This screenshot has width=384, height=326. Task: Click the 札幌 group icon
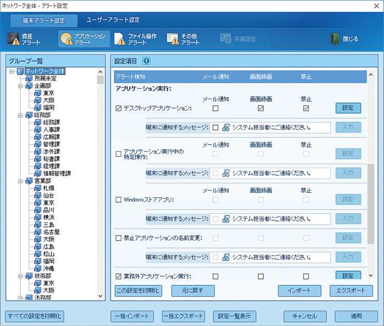38,188
